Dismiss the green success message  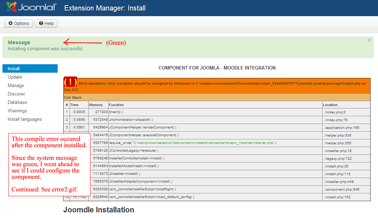[369, 40]
